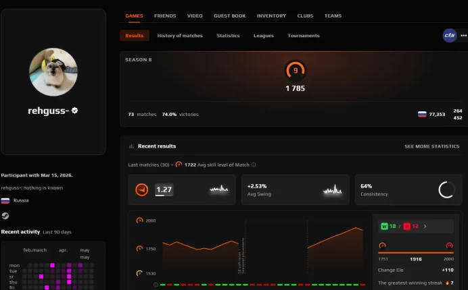Click the level icon above 1751
The image size is (468, 290).
point(382,245)
